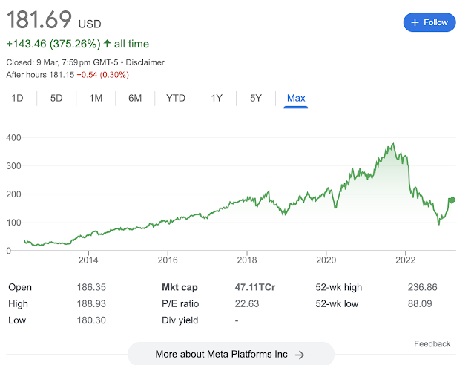Switch chart to YTD range
This screenshot has width=474, height=365.
176,98
